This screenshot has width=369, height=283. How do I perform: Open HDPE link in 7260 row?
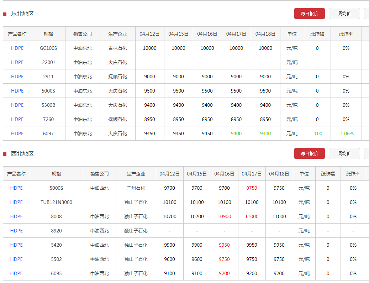click(x=17, y=119)
